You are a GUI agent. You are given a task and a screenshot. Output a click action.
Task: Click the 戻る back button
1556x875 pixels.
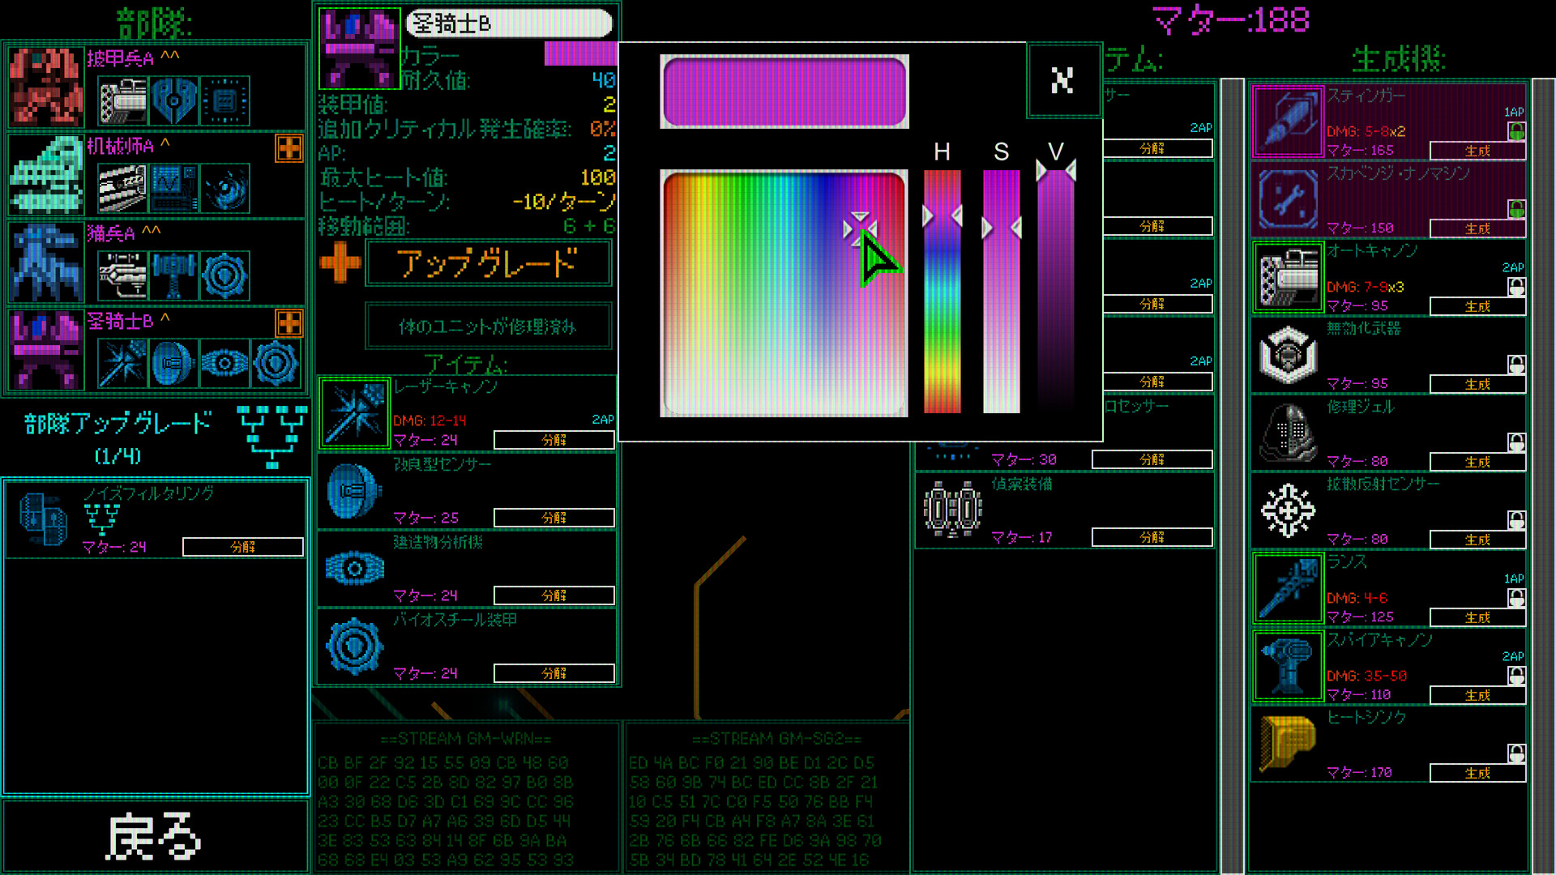[x=155, y=836]
